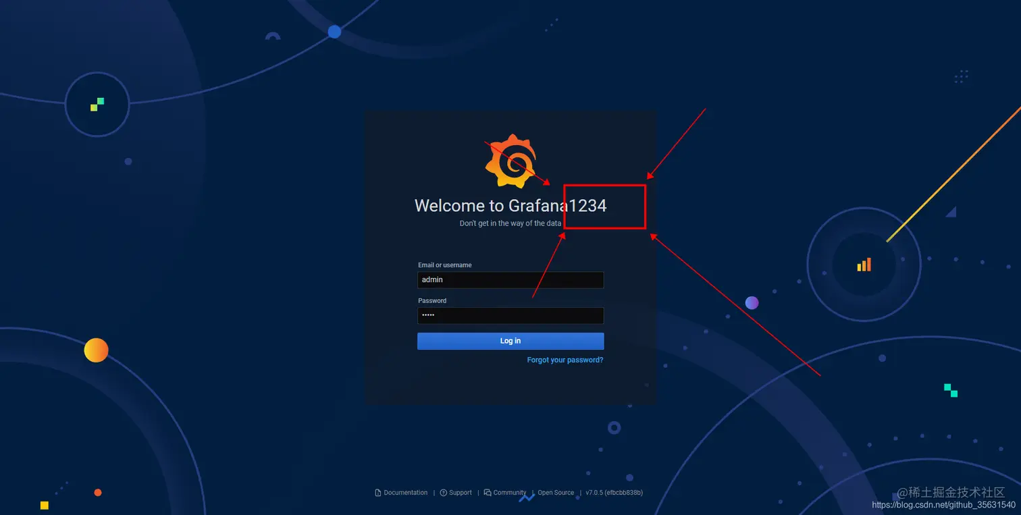Screen dimensions: 1021x515
Task: Click the Documentation file icon in footer
Action: [x=378, y=493]
